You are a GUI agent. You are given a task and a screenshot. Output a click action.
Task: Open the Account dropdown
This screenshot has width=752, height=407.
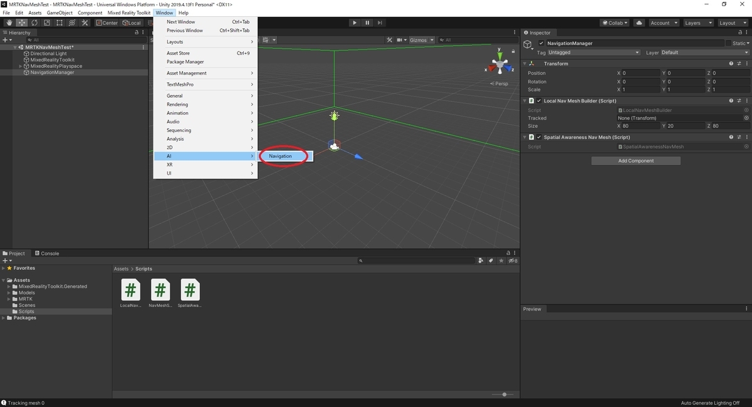[x=663, y=23]
